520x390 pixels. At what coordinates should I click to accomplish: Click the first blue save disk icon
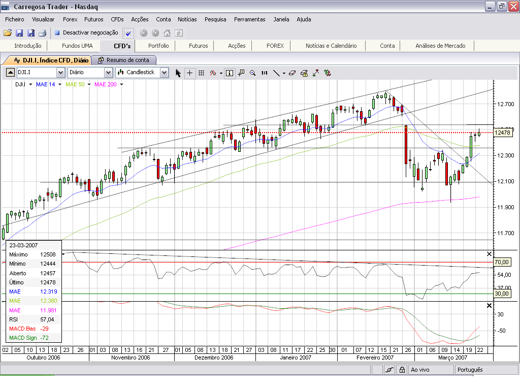19,33
